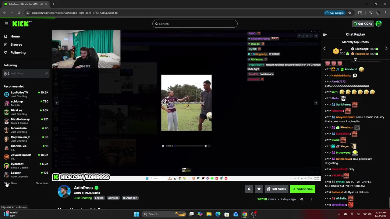390x219 pixels.
Task: Open File Explorer from taskbar
Action: (209, 214)
